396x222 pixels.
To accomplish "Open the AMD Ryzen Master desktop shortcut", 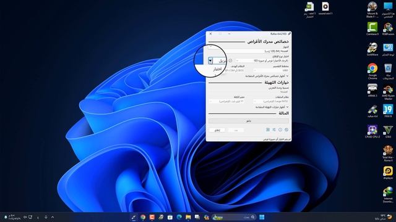I will [388, 92].
